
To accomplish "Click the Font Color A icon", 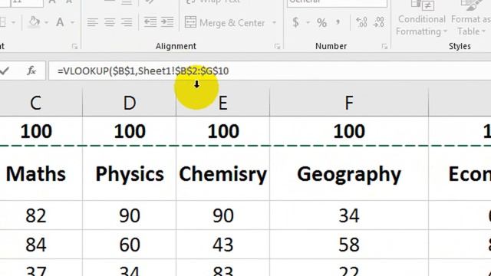I will 60,22.
